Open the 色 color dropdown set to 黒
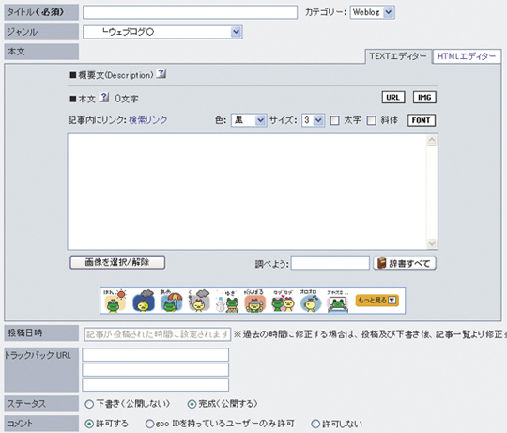Viewport: 507px width, 433px height. pos(249,120)
